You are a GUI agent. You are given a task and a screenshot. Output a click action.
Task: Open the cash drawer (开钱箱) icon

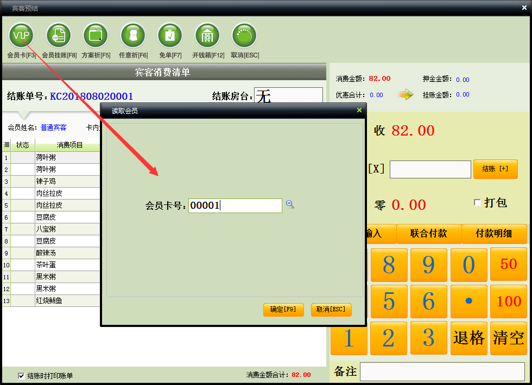[x=207, y=36]
